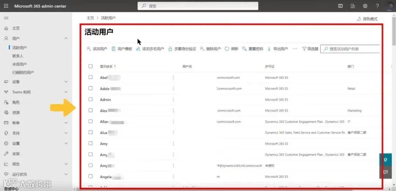Open the toolbar more options ellipsis

point(295,49)
